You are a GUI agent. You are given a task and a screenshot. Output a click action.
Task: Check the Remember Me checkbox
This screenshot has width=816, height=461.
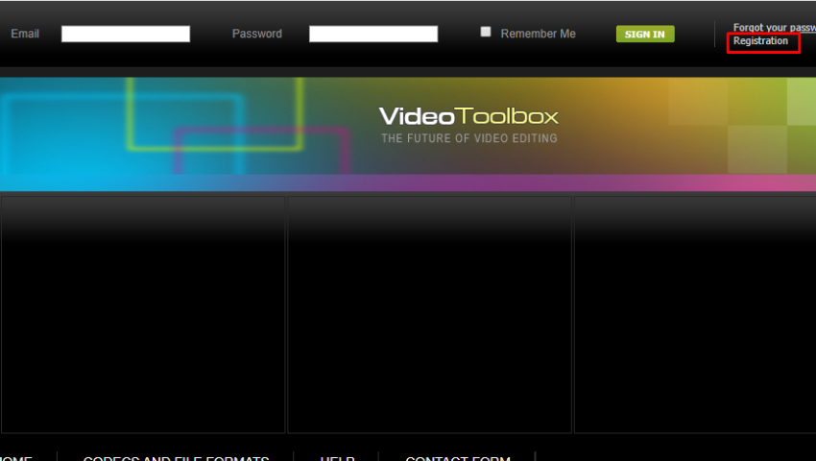[486, 32]
